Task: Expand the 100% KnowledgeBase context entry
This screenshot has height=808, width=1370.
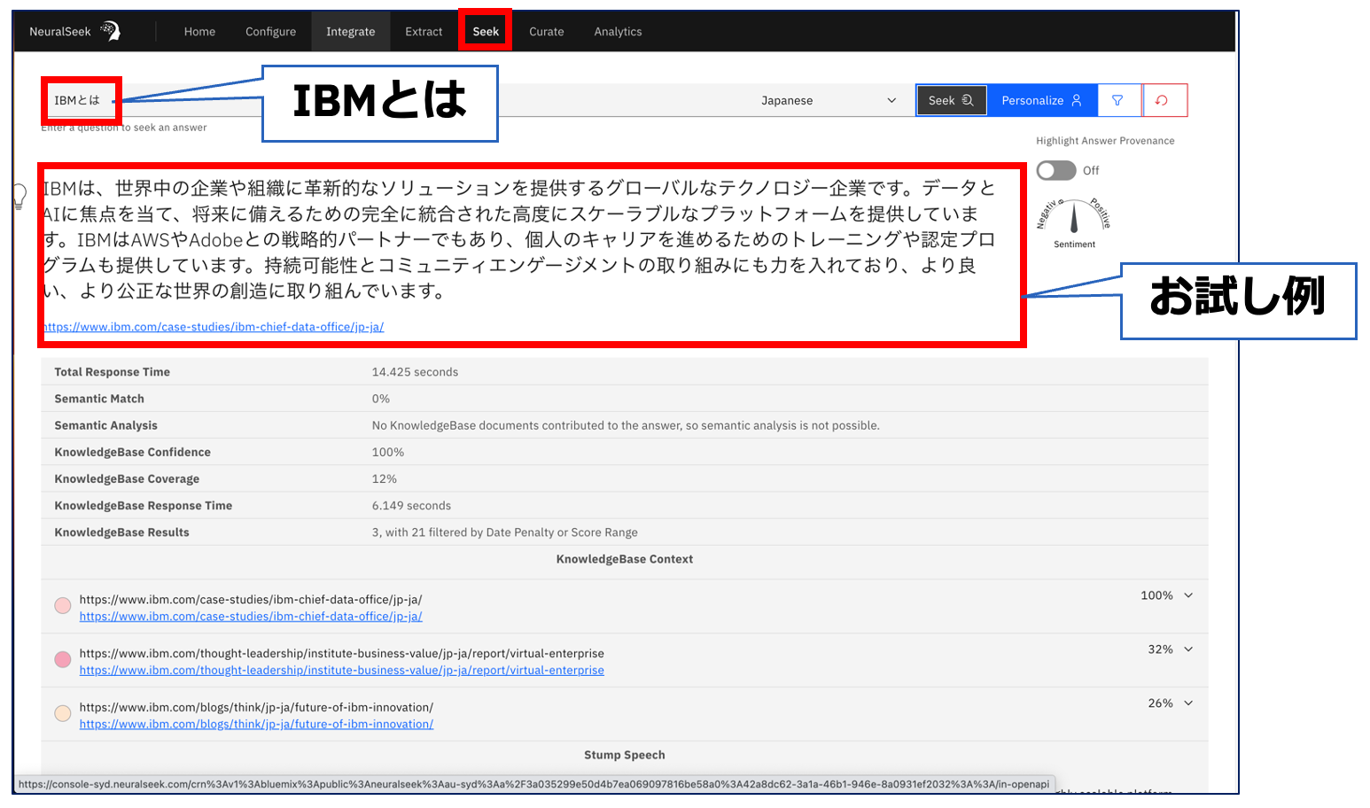Action: [x=1187, y=595]
